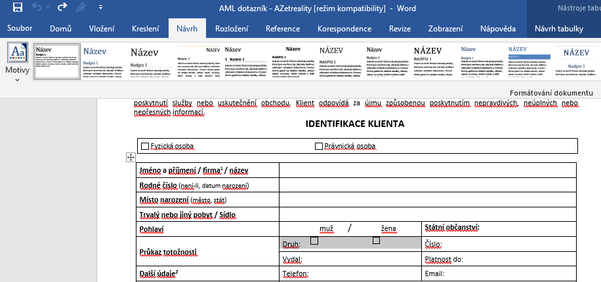601x282 pixels.
Task: Check the Fyzická osoba checkbox
Action: pos(145,147)
